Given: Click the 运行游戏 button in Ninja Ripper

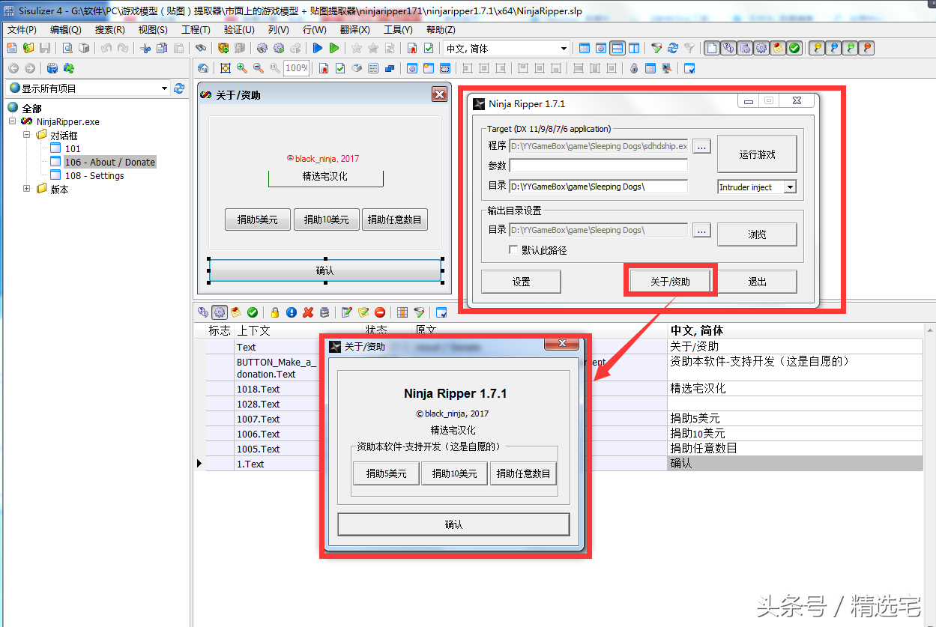Looking at the screenshot, I should pos(757,154).
